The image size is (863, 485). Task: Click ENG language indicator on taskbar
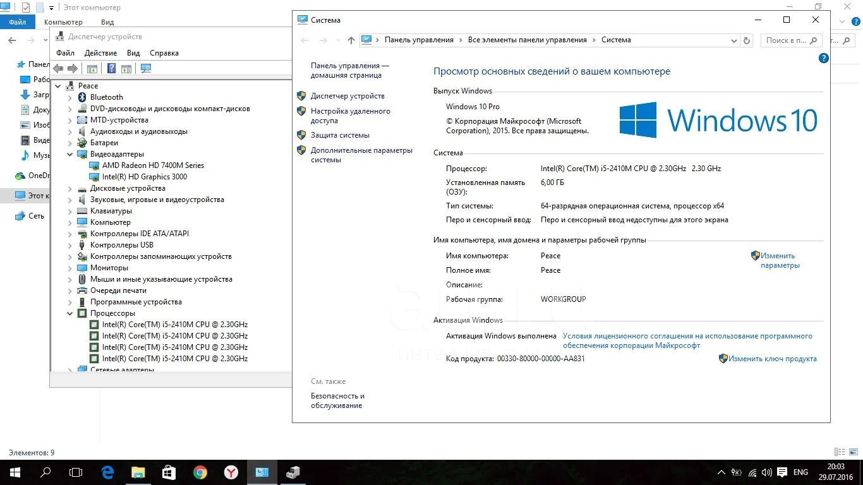coord(800,472)
